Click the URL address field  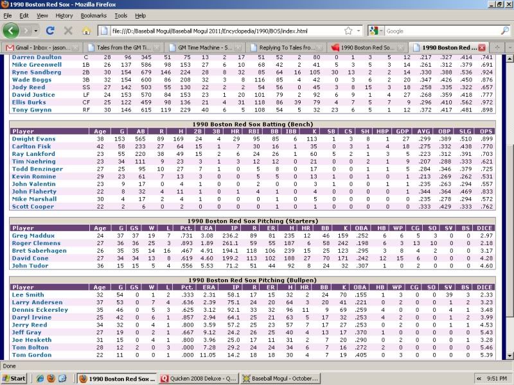226,31
